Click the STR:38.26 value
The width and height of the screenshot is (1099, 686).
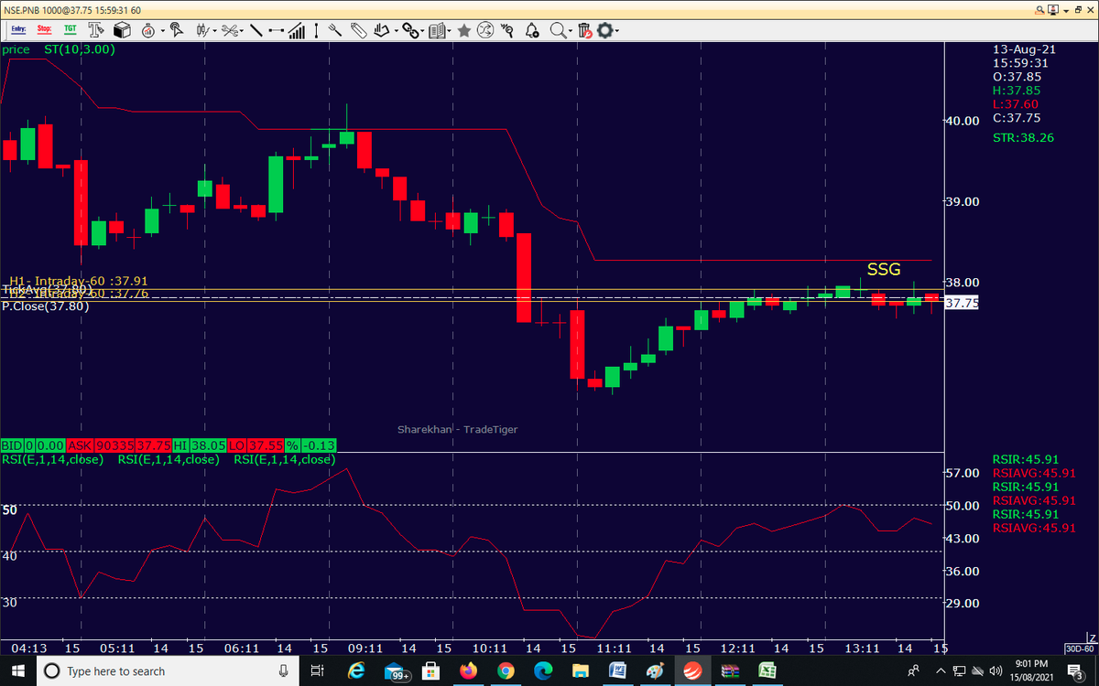point(1023,138)
